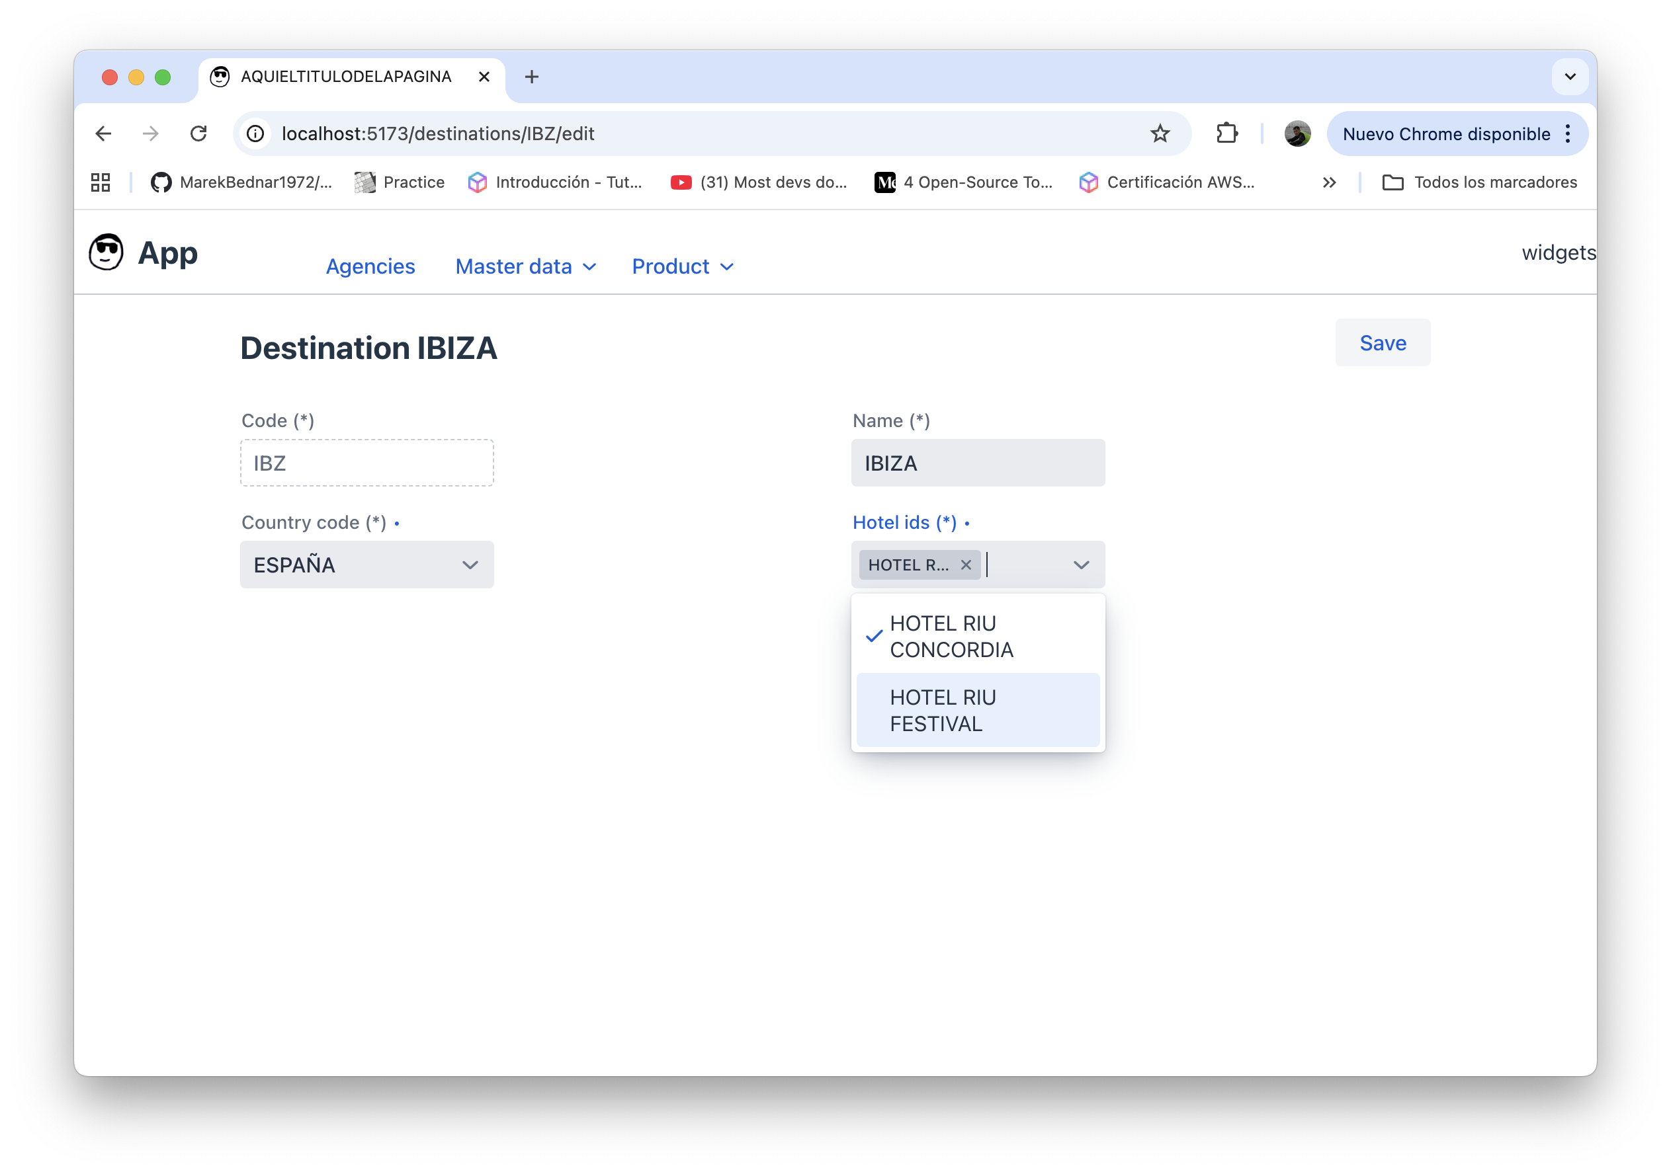Click the Save button
The image size is (1671, 1174).
[x=1382, y=343]
